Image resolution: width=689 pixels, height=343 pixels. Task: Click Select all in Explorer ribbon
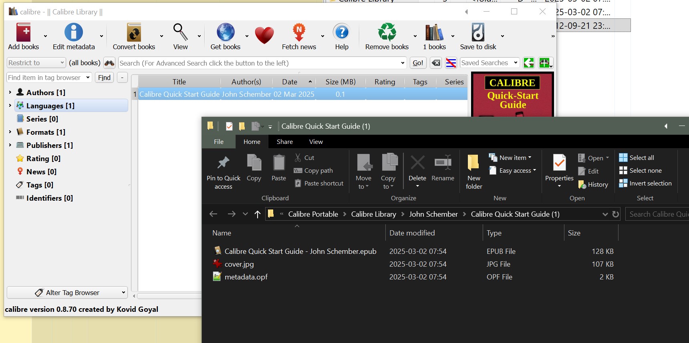(x=637, y=158)
